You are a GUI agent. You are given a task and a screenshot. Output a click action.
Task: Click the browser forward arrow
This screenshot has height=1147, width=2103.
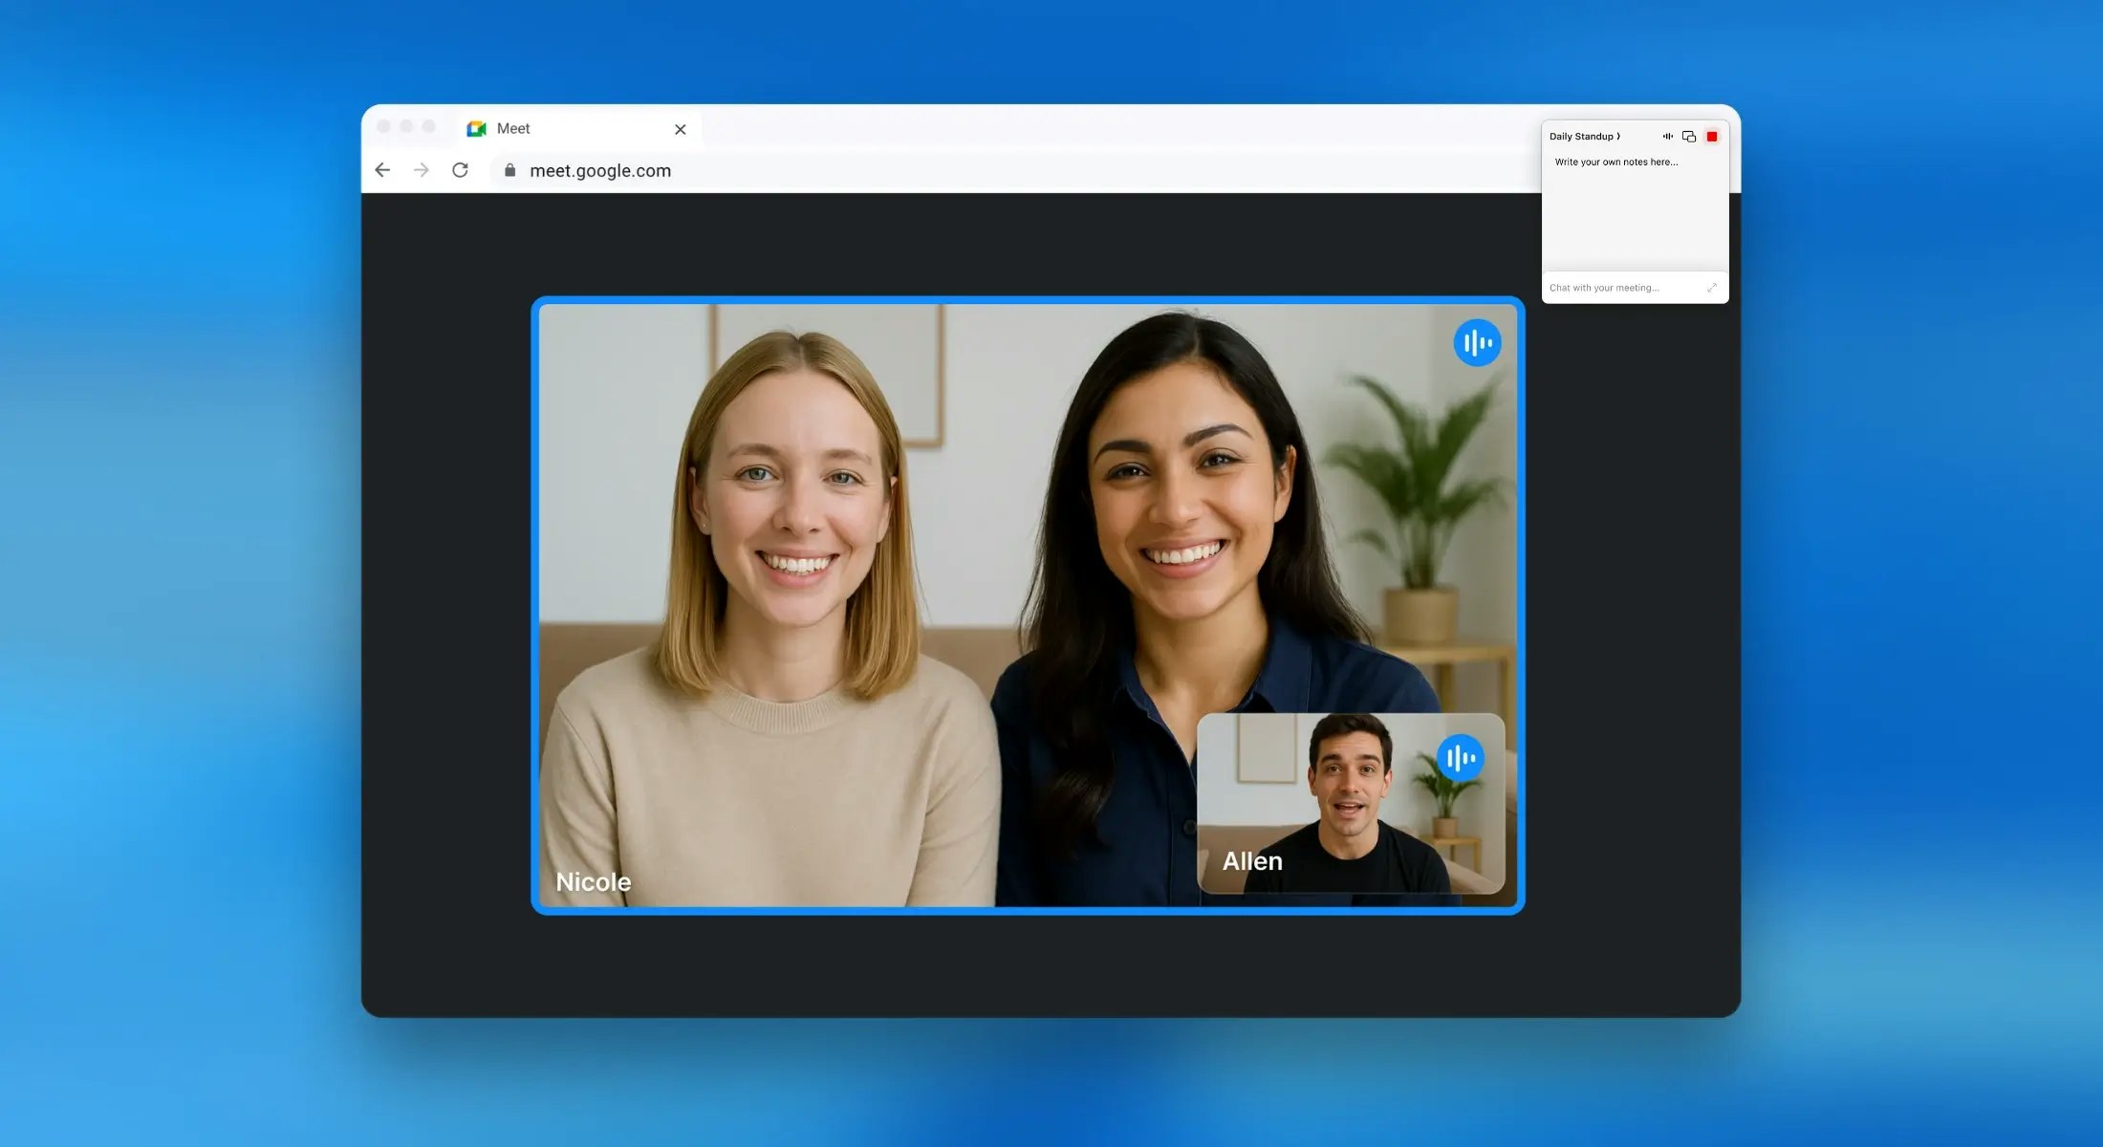pos(422,170)
